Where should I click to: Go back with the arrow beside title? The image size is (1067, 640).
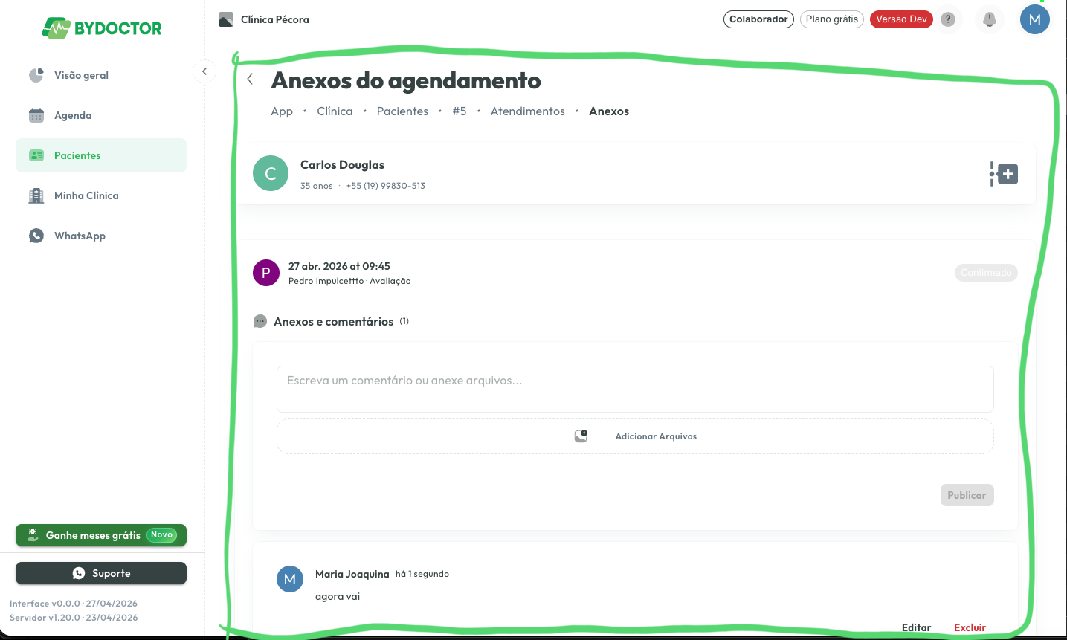pos(251,79)
